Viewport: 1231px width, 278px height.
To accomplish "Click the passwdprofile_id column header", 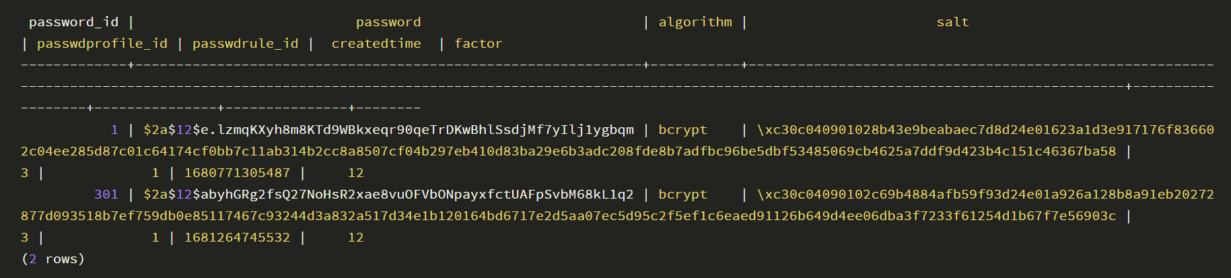I will tap(102, 44).
